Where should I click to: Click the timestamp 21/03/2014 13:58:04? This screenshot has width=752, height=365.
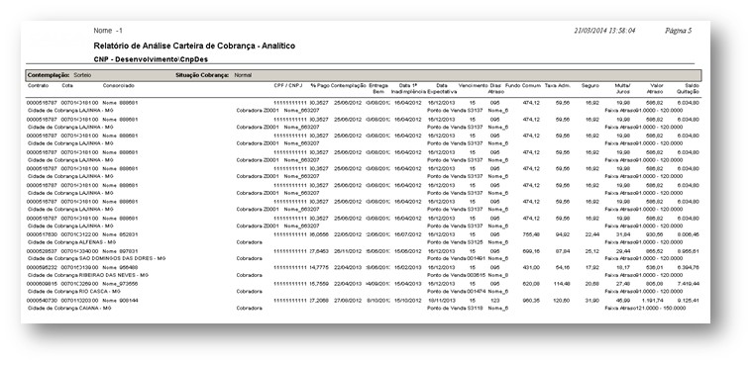point(604,31)
